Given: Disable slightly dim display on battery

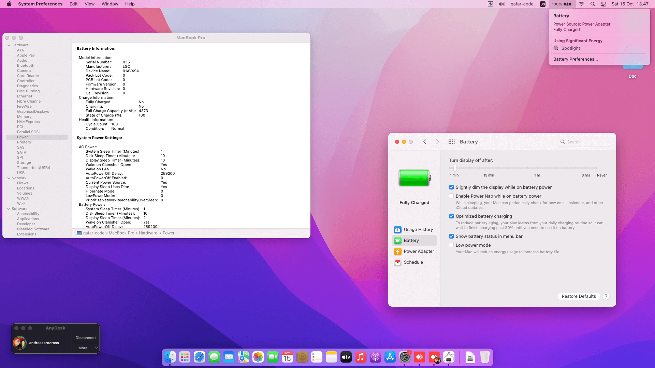Looking at the screenshot, I should point(451,187).
